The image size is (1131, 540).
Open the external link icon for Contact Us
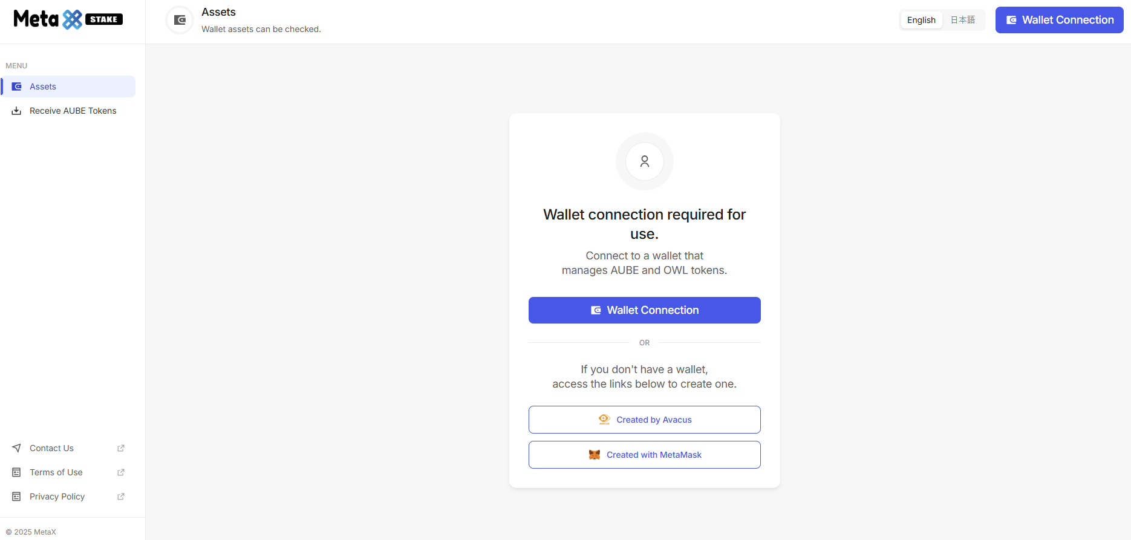[121, 448]
